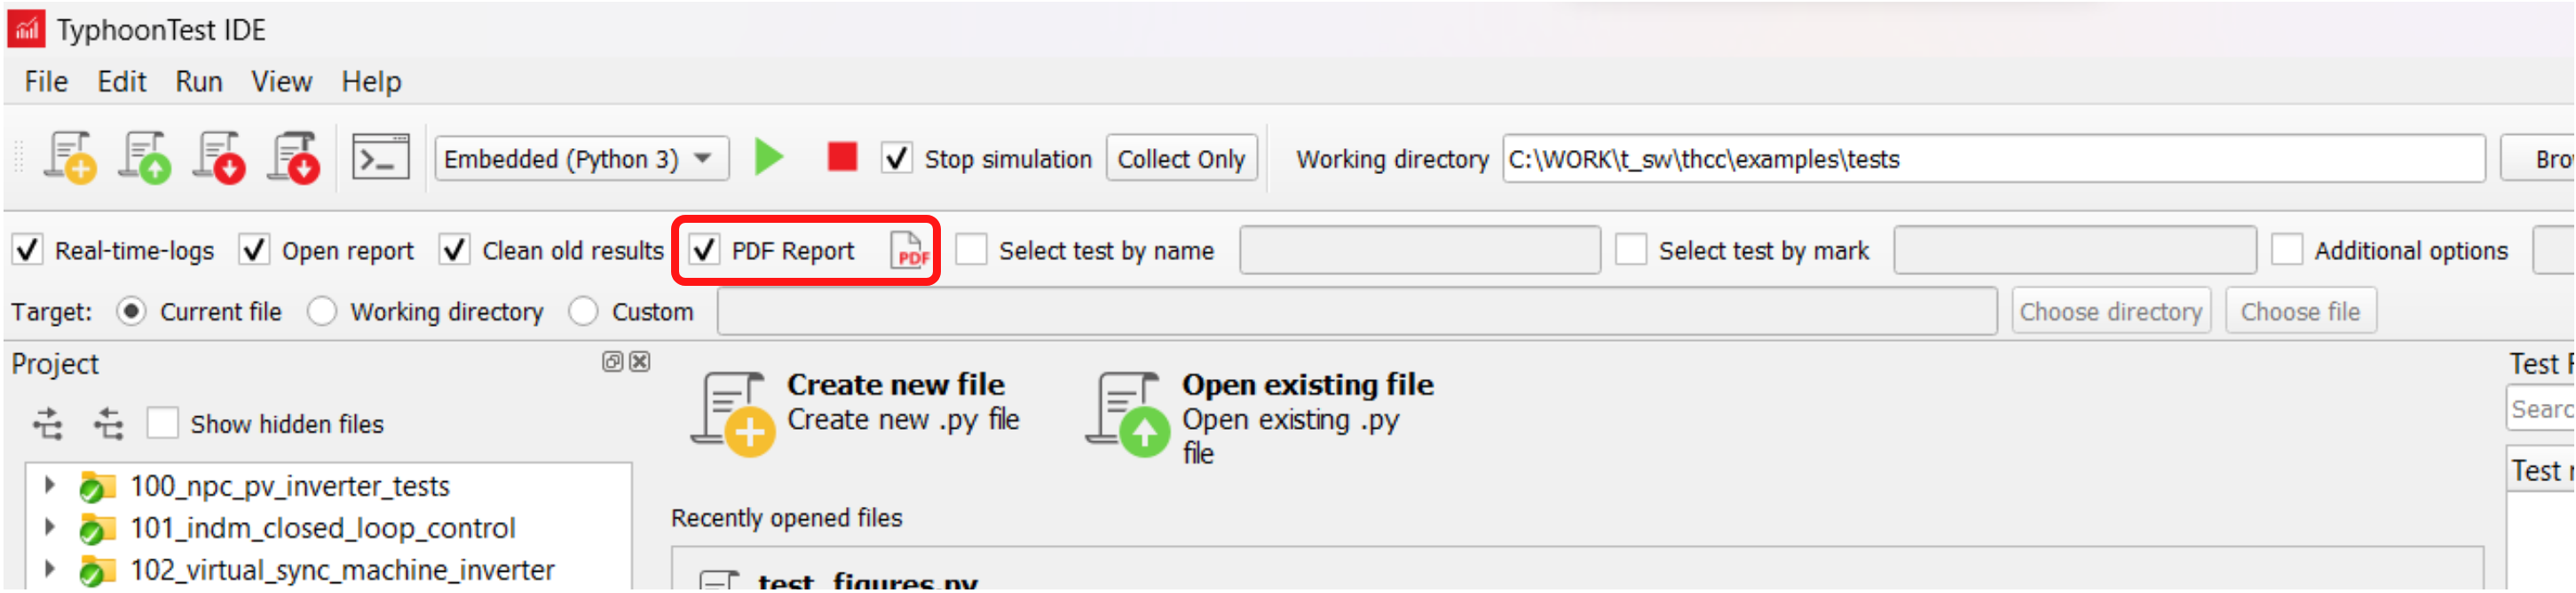Expand the 100_npc_pv_inverter_tests folder

click(x=49, y=486)
